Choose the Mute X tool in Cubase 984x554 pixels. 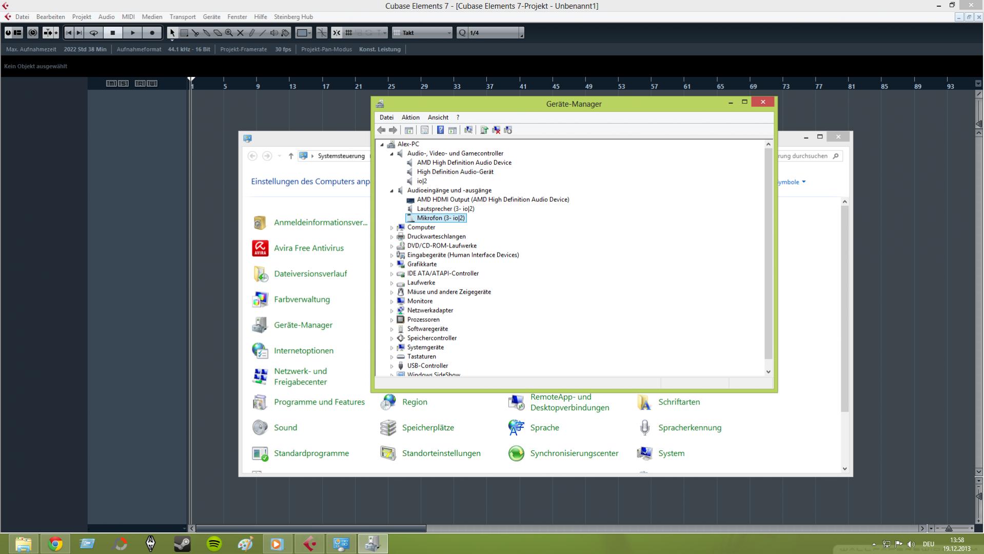pyautogui.click(x=240, y=33)
